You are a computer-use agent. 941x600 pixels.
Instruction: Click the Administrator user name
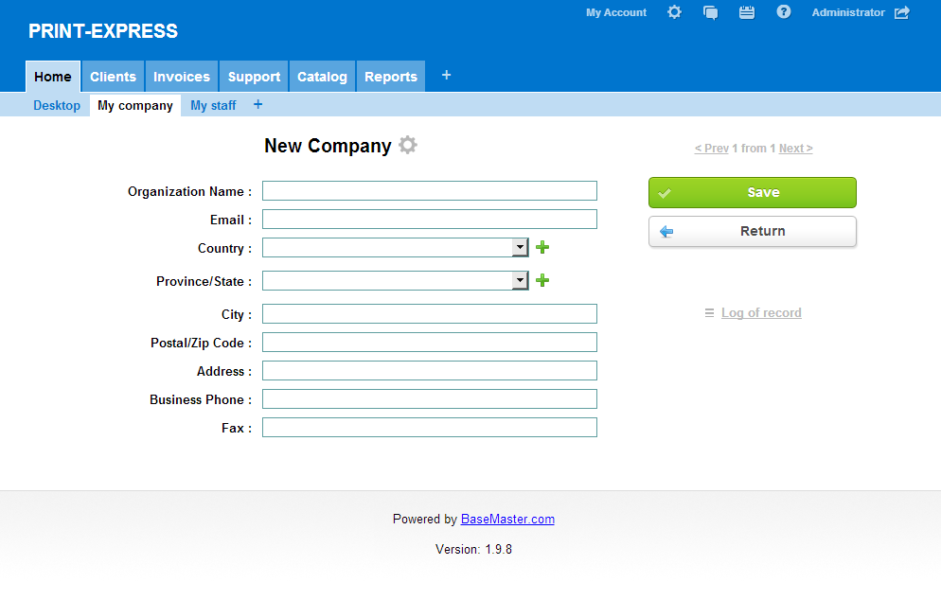coord(848,12)
